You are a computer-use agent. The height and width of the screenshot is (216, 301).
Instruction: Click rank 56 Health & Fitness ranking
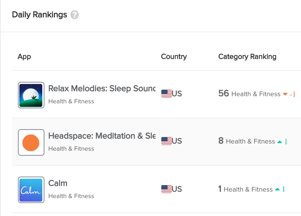249,94
